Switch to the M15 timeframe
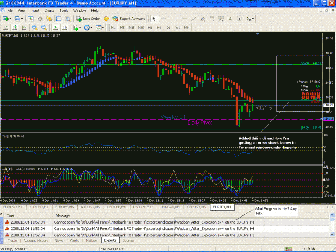Viewport: 336px width, 252px height. (x=132, y=27)
